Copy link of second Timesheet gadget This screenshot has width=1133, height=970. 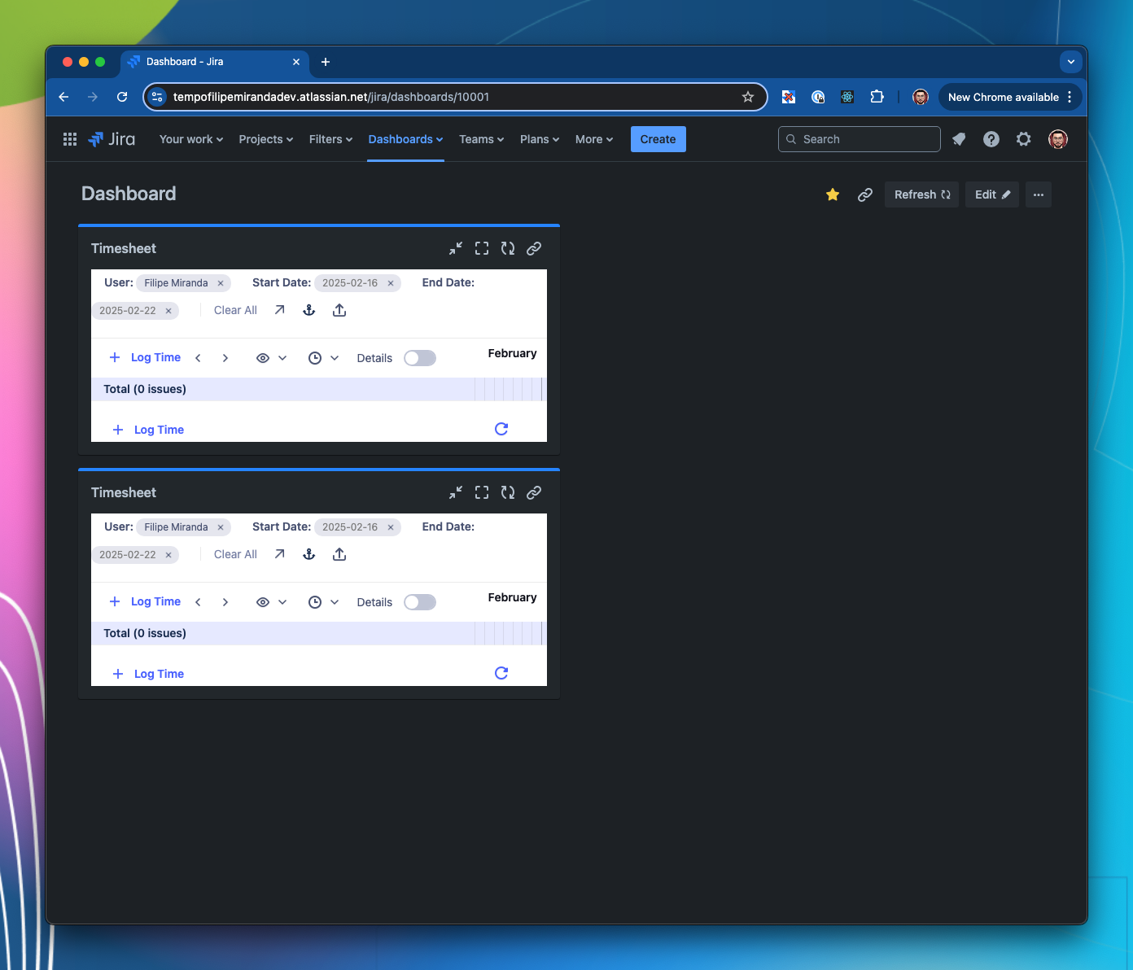[x=534, y=492]
